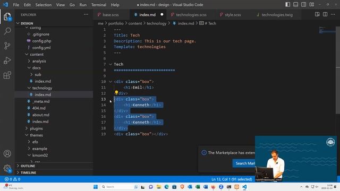The width and height of the screenshot is (340, 191).
Task: Fold the Tech heading on line 7
Action: click(110, 64)
